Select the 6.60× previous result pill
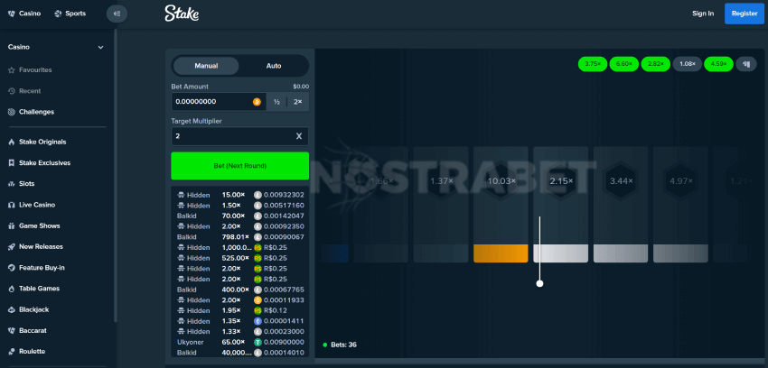768x368 pixels. point(624,64)
